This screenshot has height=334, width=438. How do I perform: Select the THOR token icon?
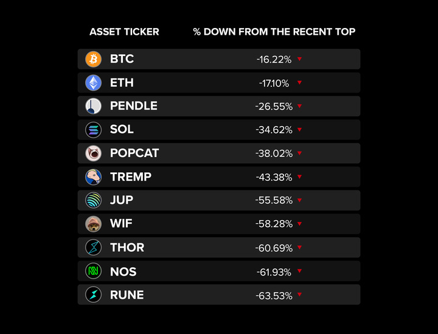(93, 248)
